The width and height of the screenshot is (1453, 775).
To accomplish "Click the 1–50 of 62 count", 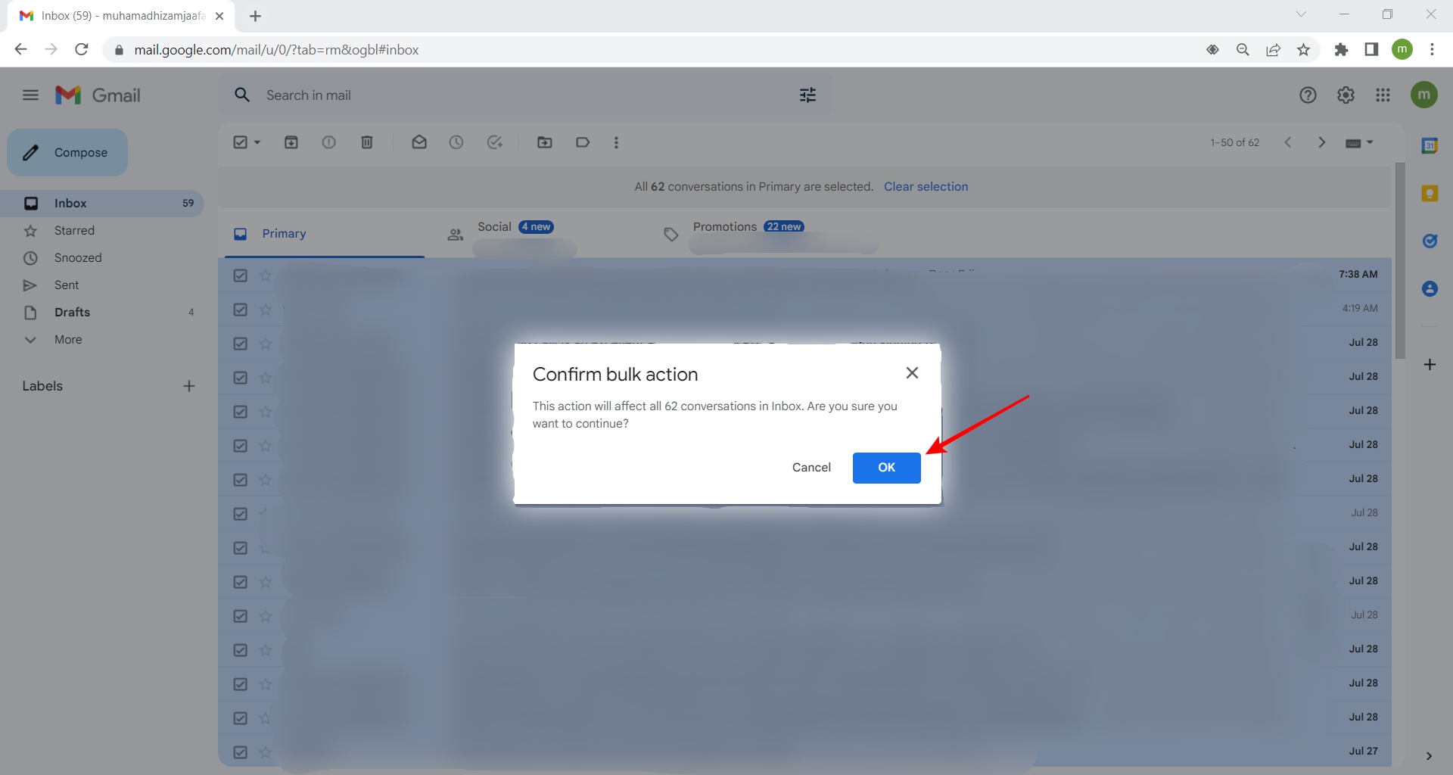I will 1234,142.
